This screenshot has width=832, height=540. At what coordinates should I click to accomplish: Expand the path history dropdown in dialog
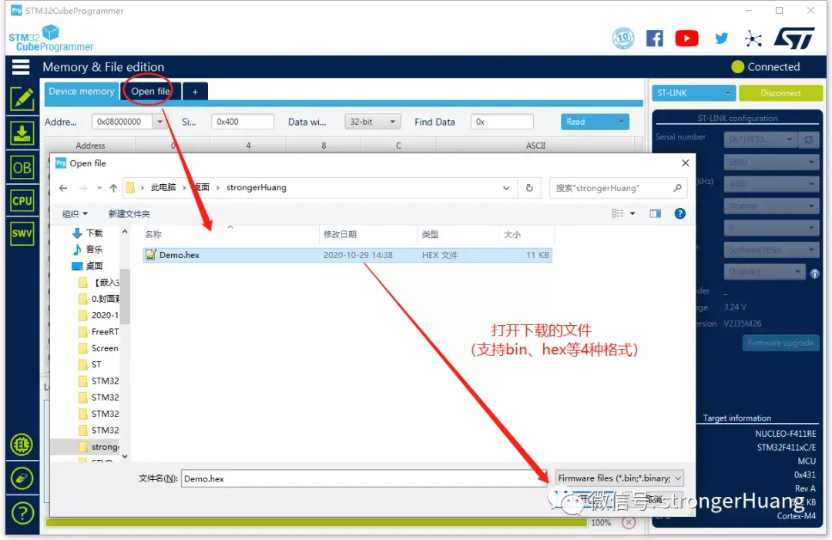(x=505, y=188)
